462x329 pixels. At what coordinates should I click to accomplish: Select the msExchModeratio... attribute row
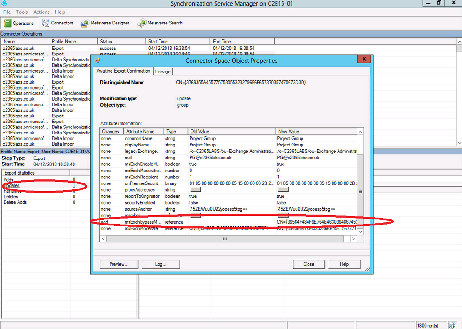228,171
